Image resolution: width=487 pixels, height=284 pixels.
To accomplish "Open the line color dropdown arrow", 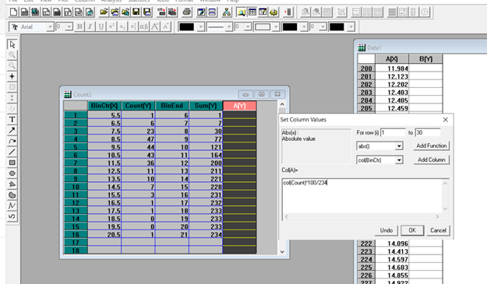I will pyautogui.click(x=201, y=27).
